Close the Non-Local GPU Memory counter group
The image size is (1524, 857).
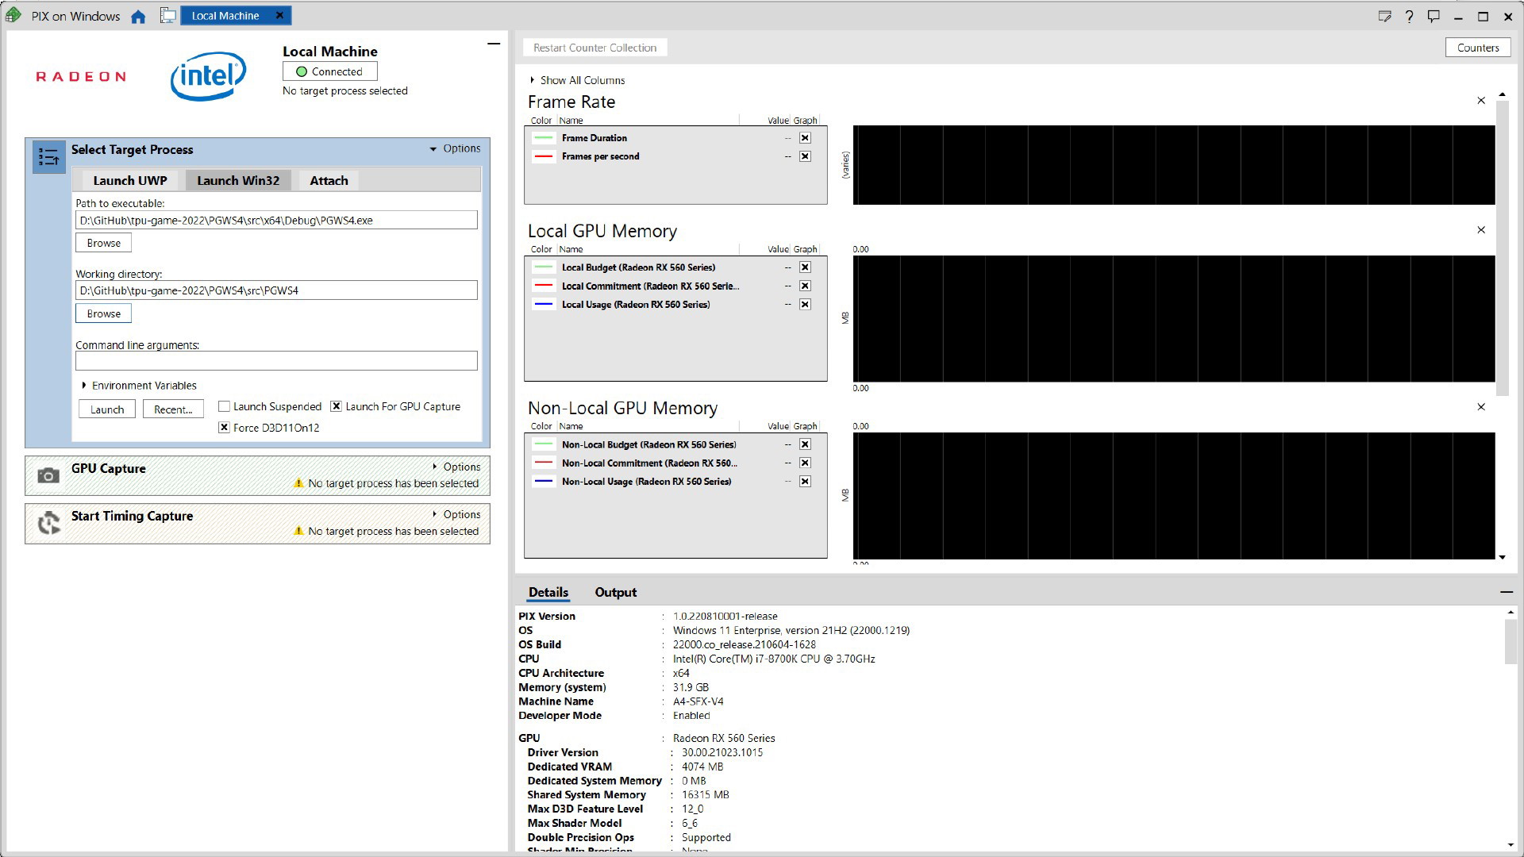tap(1481, 407)
